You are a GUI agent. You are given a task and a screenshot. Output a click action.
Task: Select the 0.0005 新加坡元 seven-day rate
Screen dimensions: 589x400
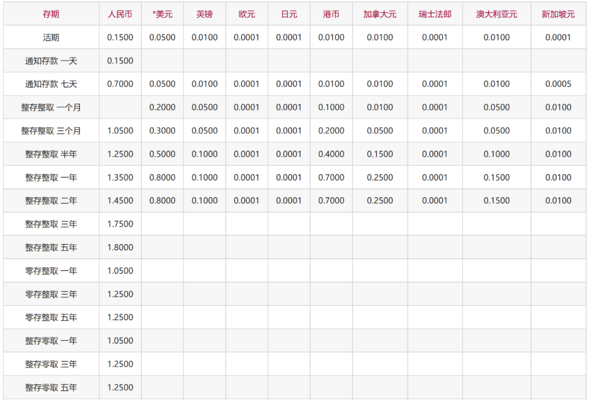(x=558, y=84)
